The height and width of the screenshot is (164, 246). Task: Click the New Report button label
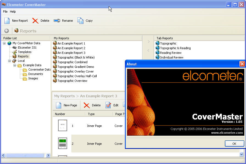20,21
